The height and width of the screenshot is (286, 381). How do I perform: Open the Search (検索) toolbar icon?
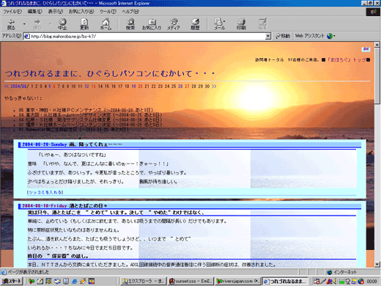130,24
